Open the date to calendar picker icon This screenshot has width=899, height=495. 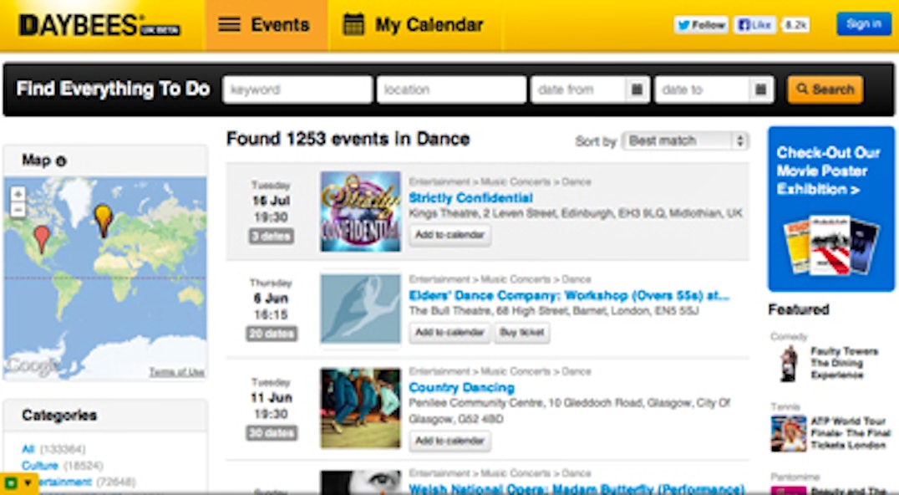tap(761, 89)
